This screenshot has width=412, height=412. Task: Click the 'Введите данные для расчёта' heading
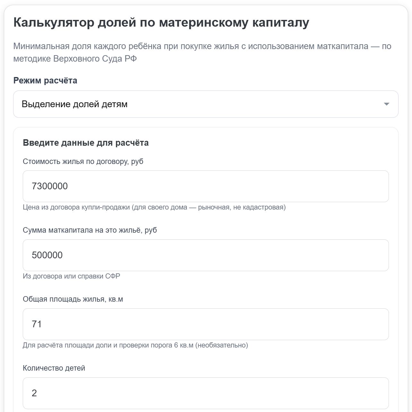86,143
